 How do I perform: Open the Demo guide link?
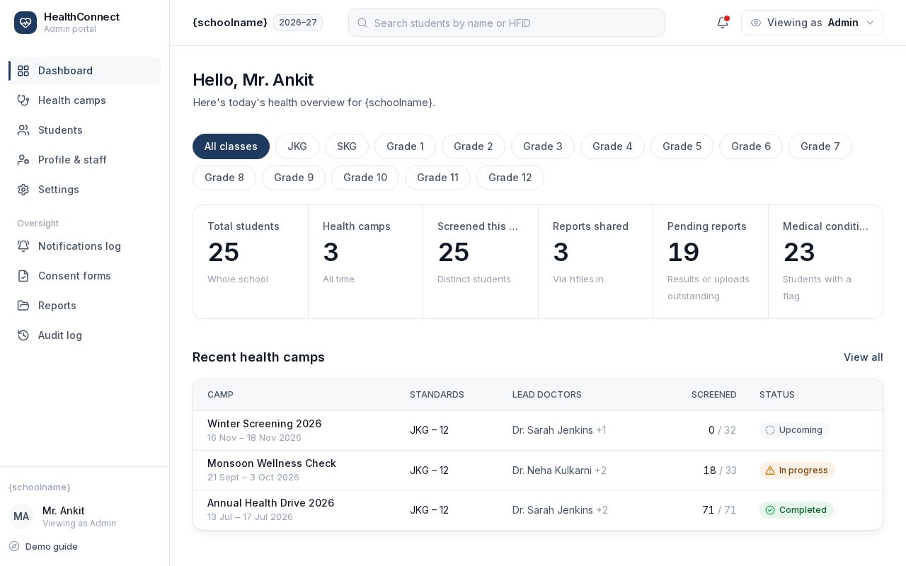tap(43, 546)
